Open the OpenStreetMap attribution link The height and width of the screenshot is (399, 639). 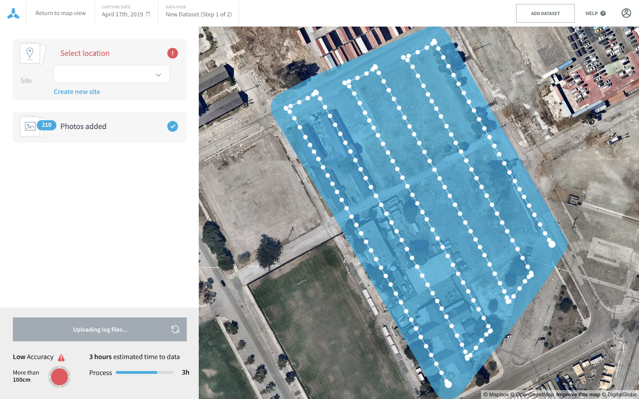[532, 395]
